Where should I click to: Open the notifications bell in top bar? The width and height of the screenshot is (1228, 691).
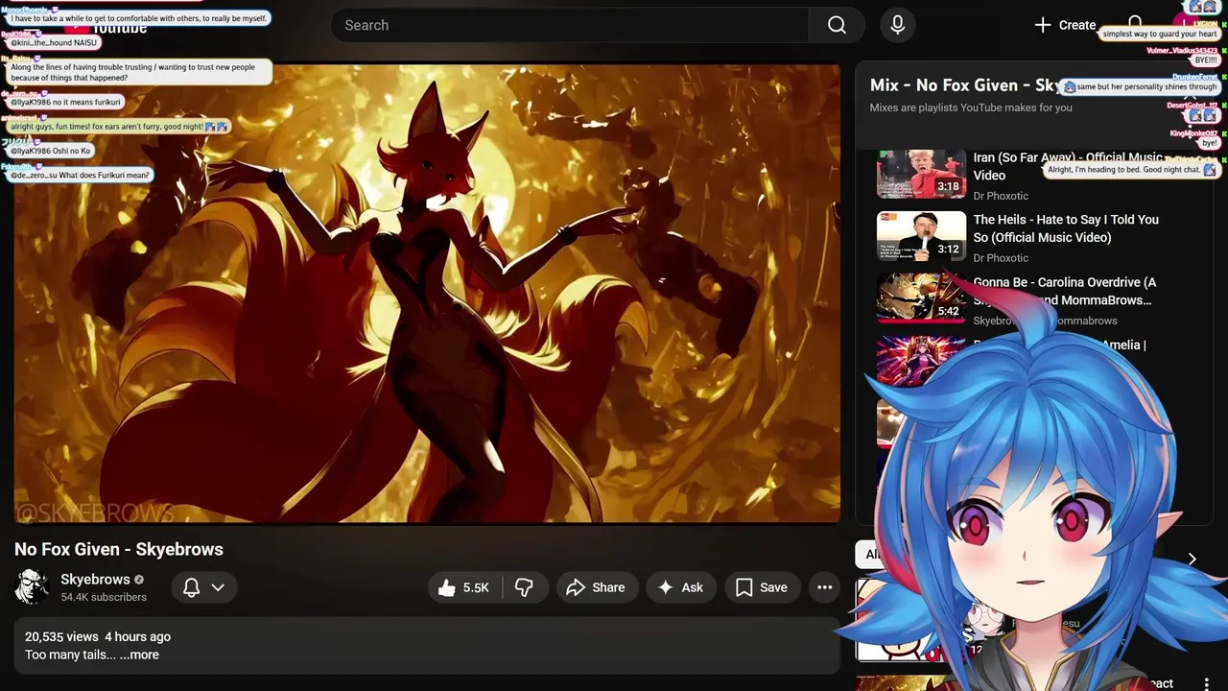[1135, 23]
